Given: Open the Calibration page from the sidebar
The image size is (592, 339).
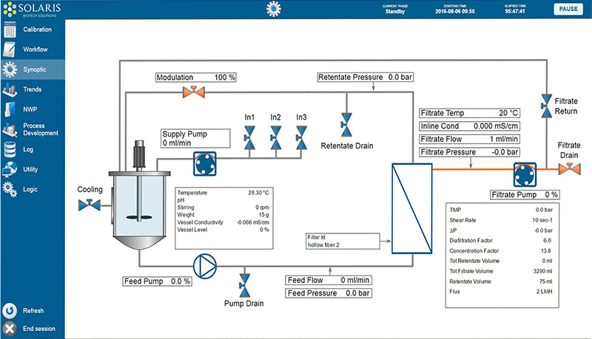Looking at the screenshot, I should (33, 30).
